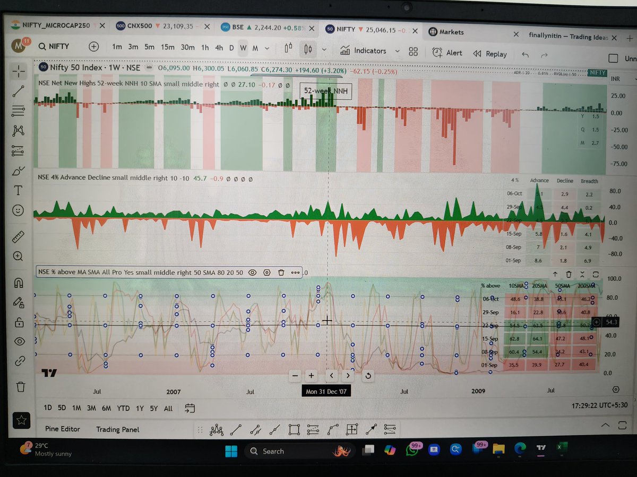Select the Text annotation tool
Viewport: 637px width, 477px height.
[x=19, y=191]
